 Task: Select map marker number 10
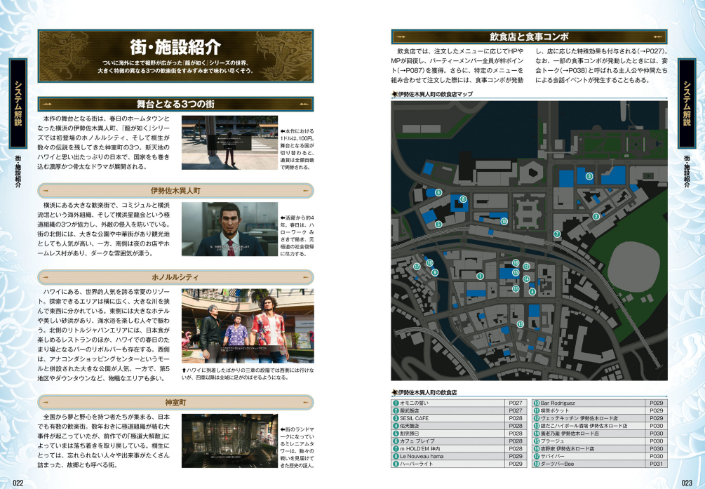click(429, 263)
